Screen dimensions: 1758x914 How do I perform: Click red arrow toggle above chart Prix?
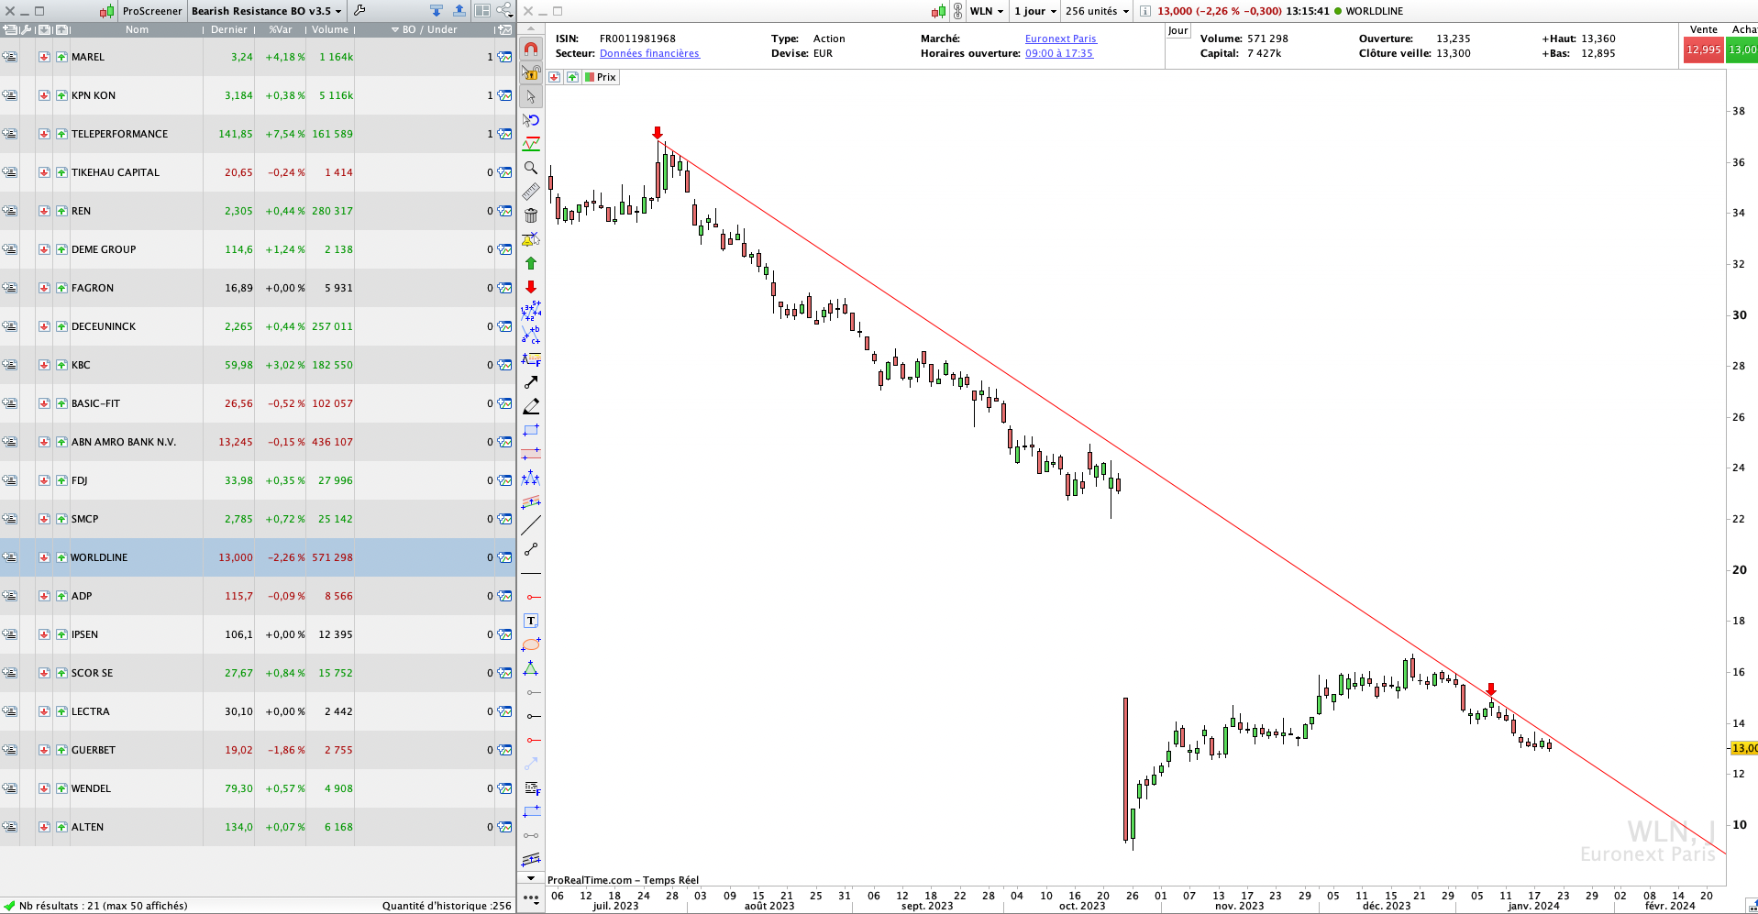555,77
